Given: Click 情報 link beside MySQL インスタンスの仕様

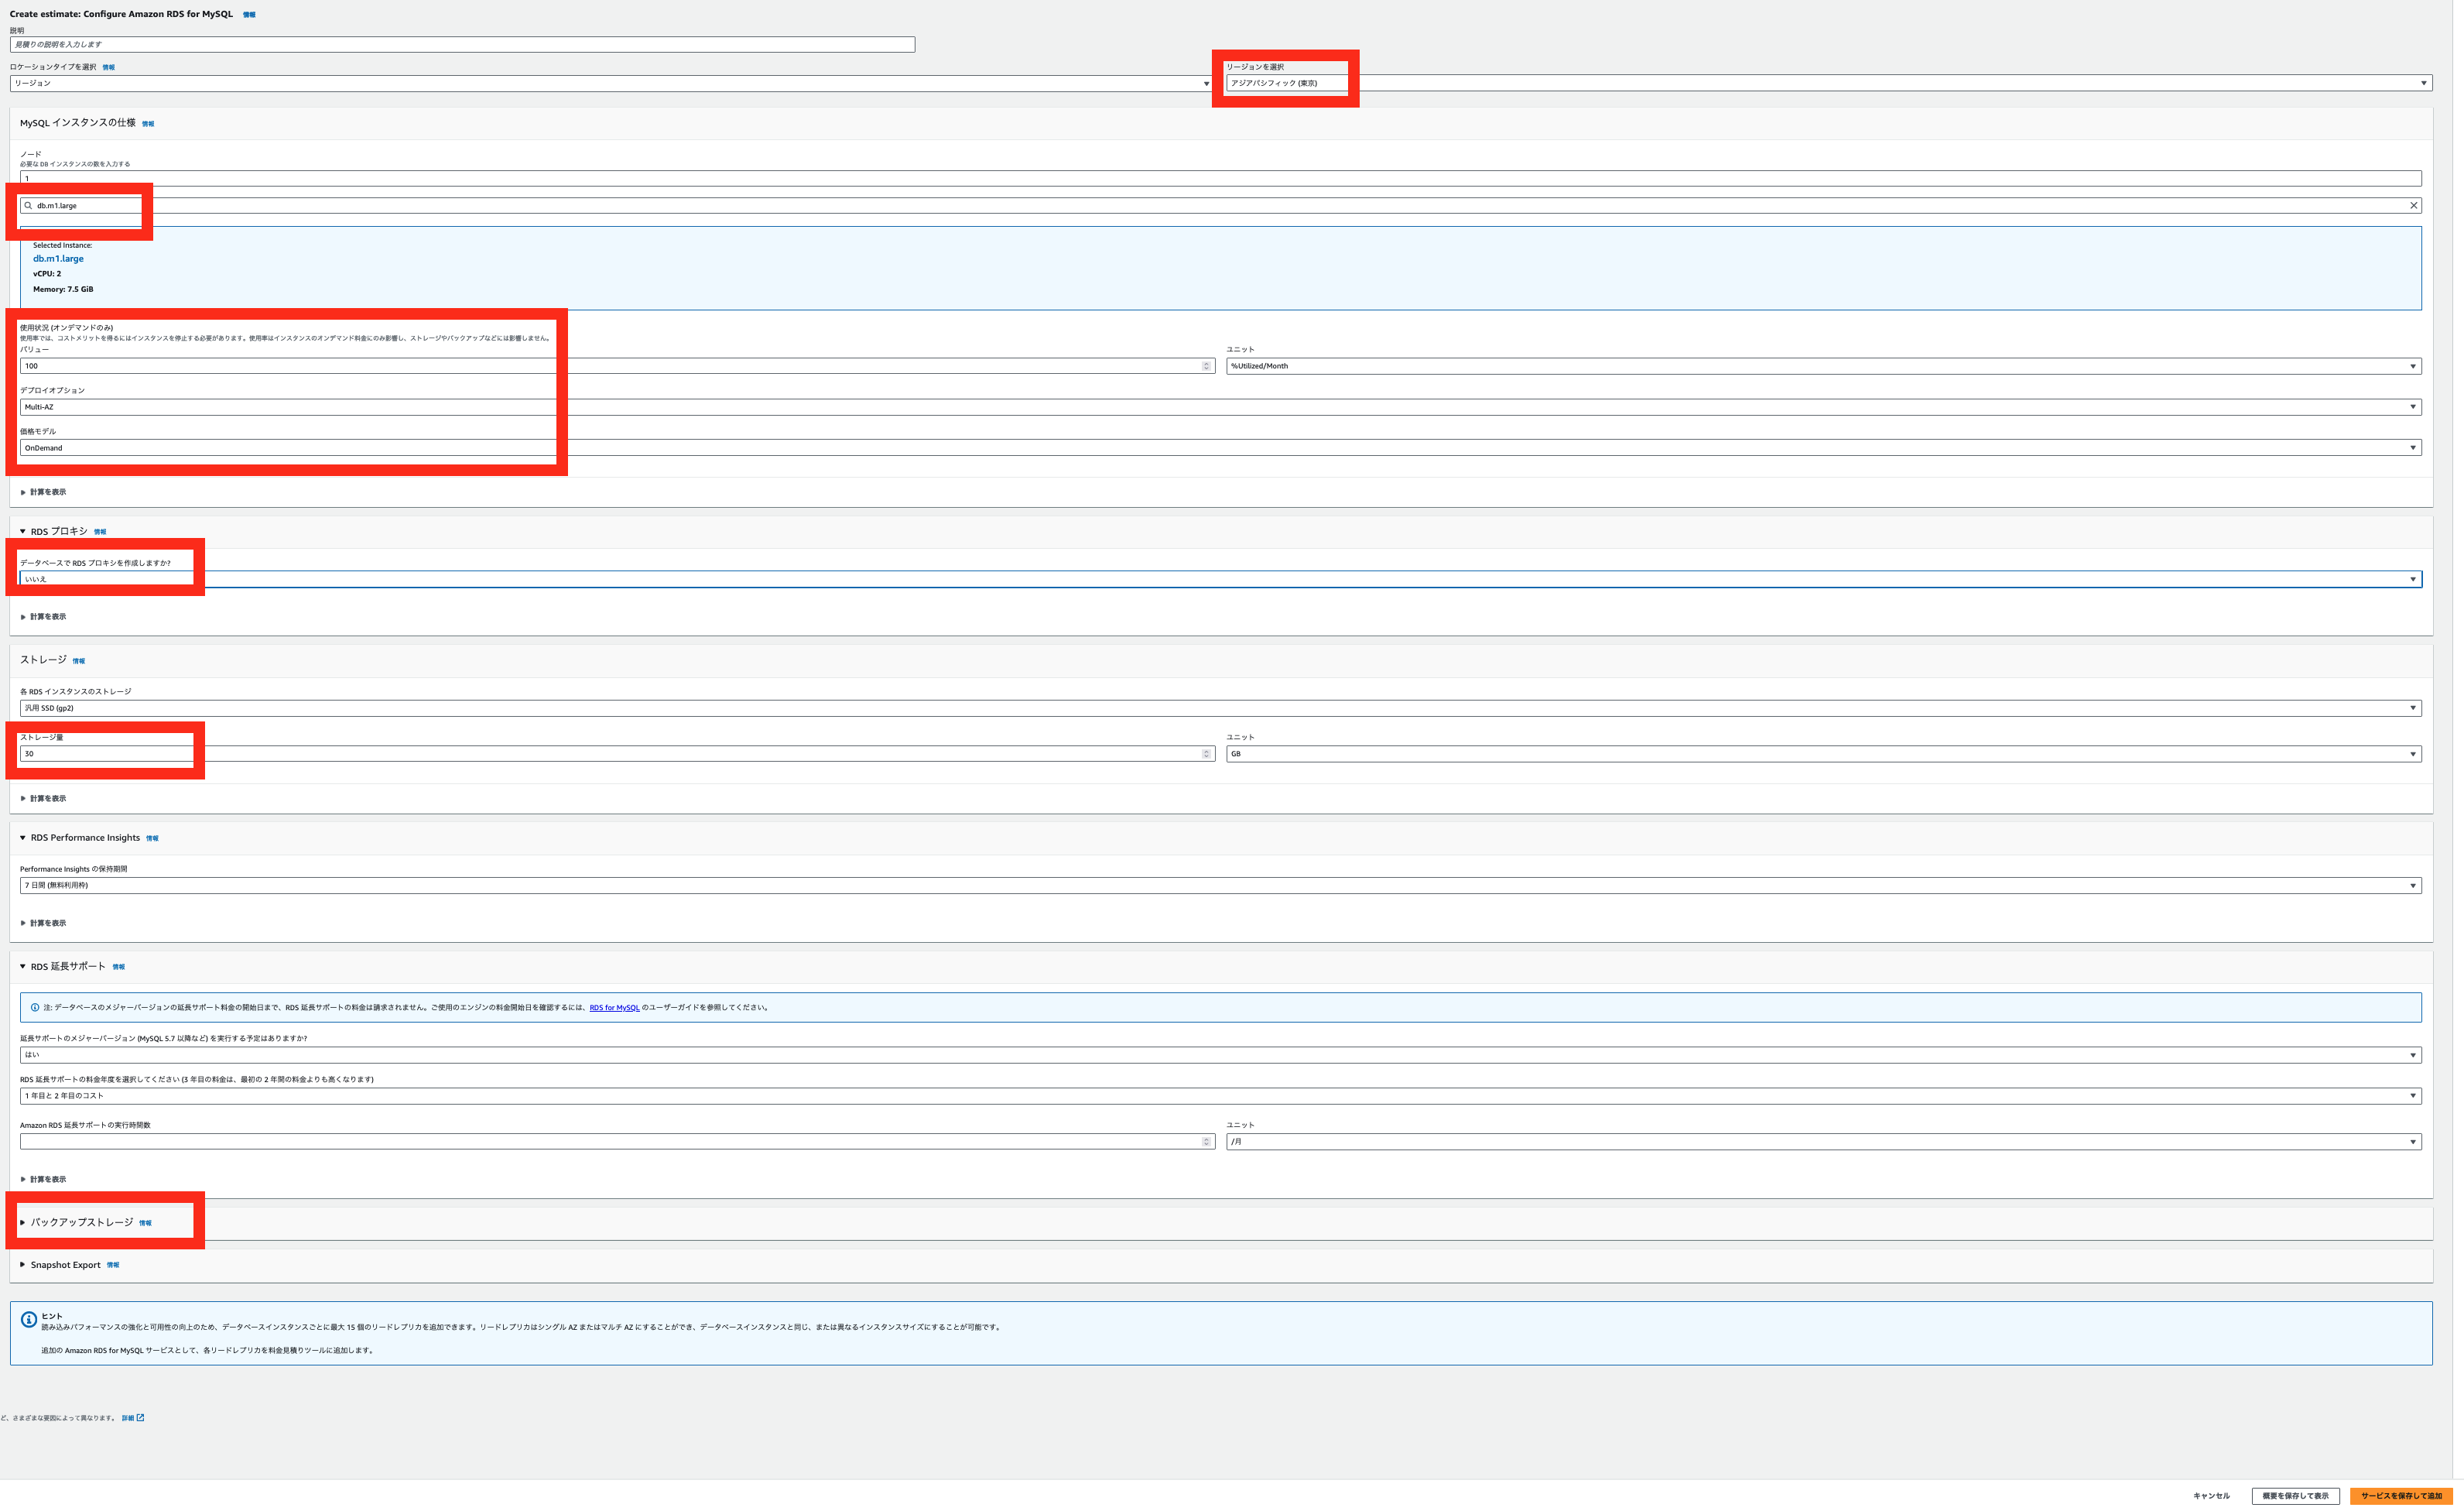Looking at the screenshot, I should point(148,124).
